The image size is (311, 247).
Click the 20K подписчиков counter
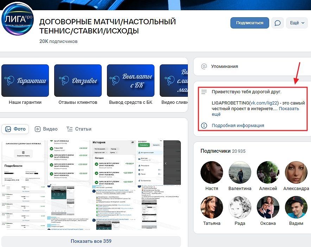click(x=58, y=41)
